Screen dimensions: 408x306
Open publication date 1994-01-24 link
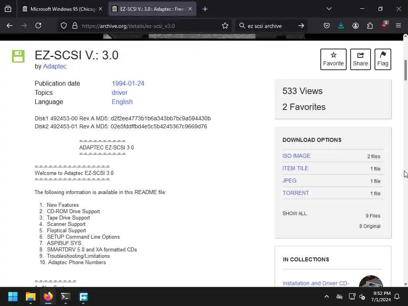(x=128, y=83)
